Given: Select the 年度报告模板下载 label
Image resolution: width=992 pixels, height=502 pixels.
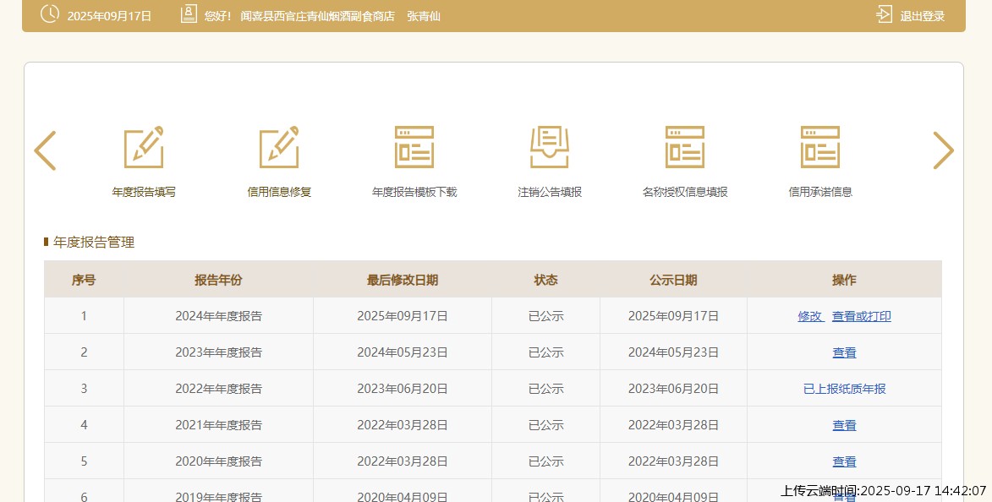Looking at the screenshot, I should (x=414, y=192).
